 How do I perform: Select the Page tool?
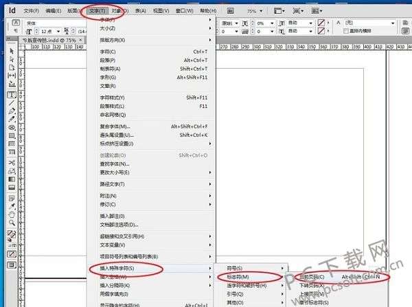pyautogui.click(x=12, y=67)
